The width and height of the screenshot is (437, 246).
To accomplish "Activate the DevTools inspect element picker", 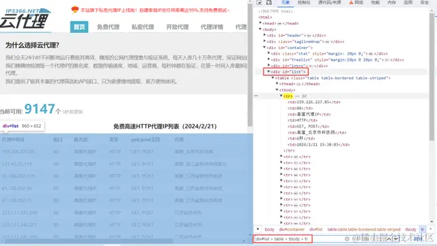I will 259,3.
